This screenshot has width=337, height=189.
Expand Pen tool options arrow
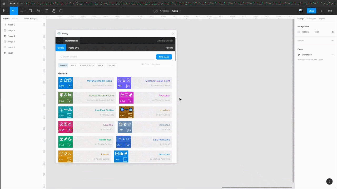(x=42, y=11)
